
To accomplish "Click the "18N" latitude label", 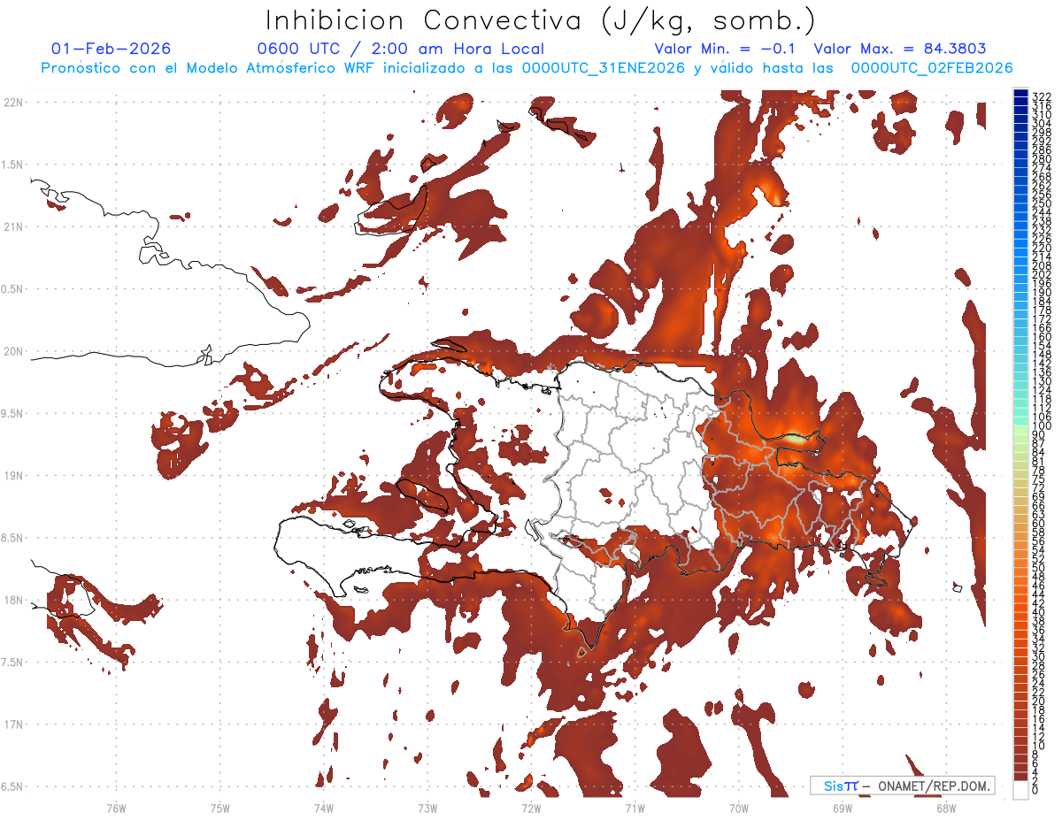I will (x=14, y=601).
